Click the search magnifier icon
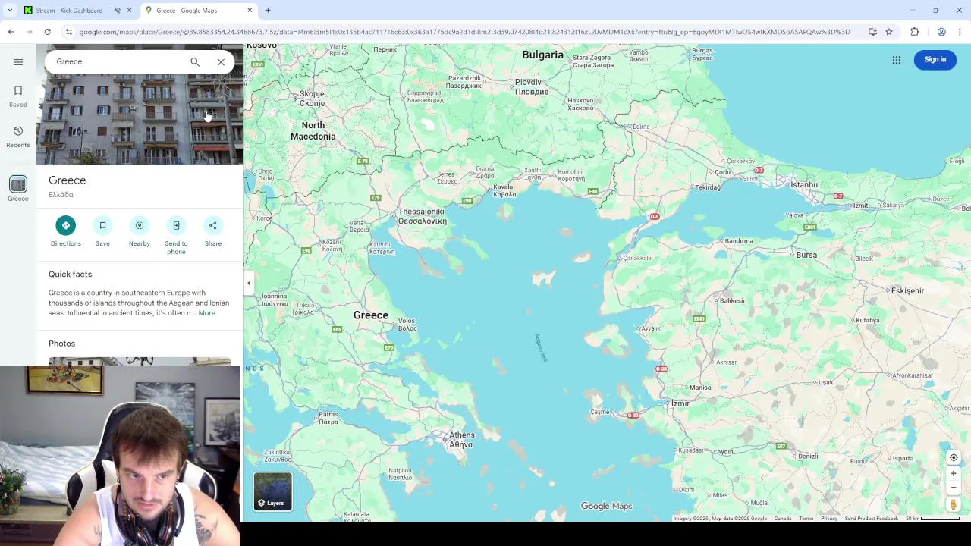 pyautogui.click(x=195, y=62)
